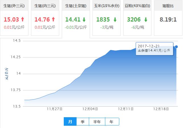Click the 14.76 price value
The image size is (183, 128).
pyautogui.click(x=42, y=19)
